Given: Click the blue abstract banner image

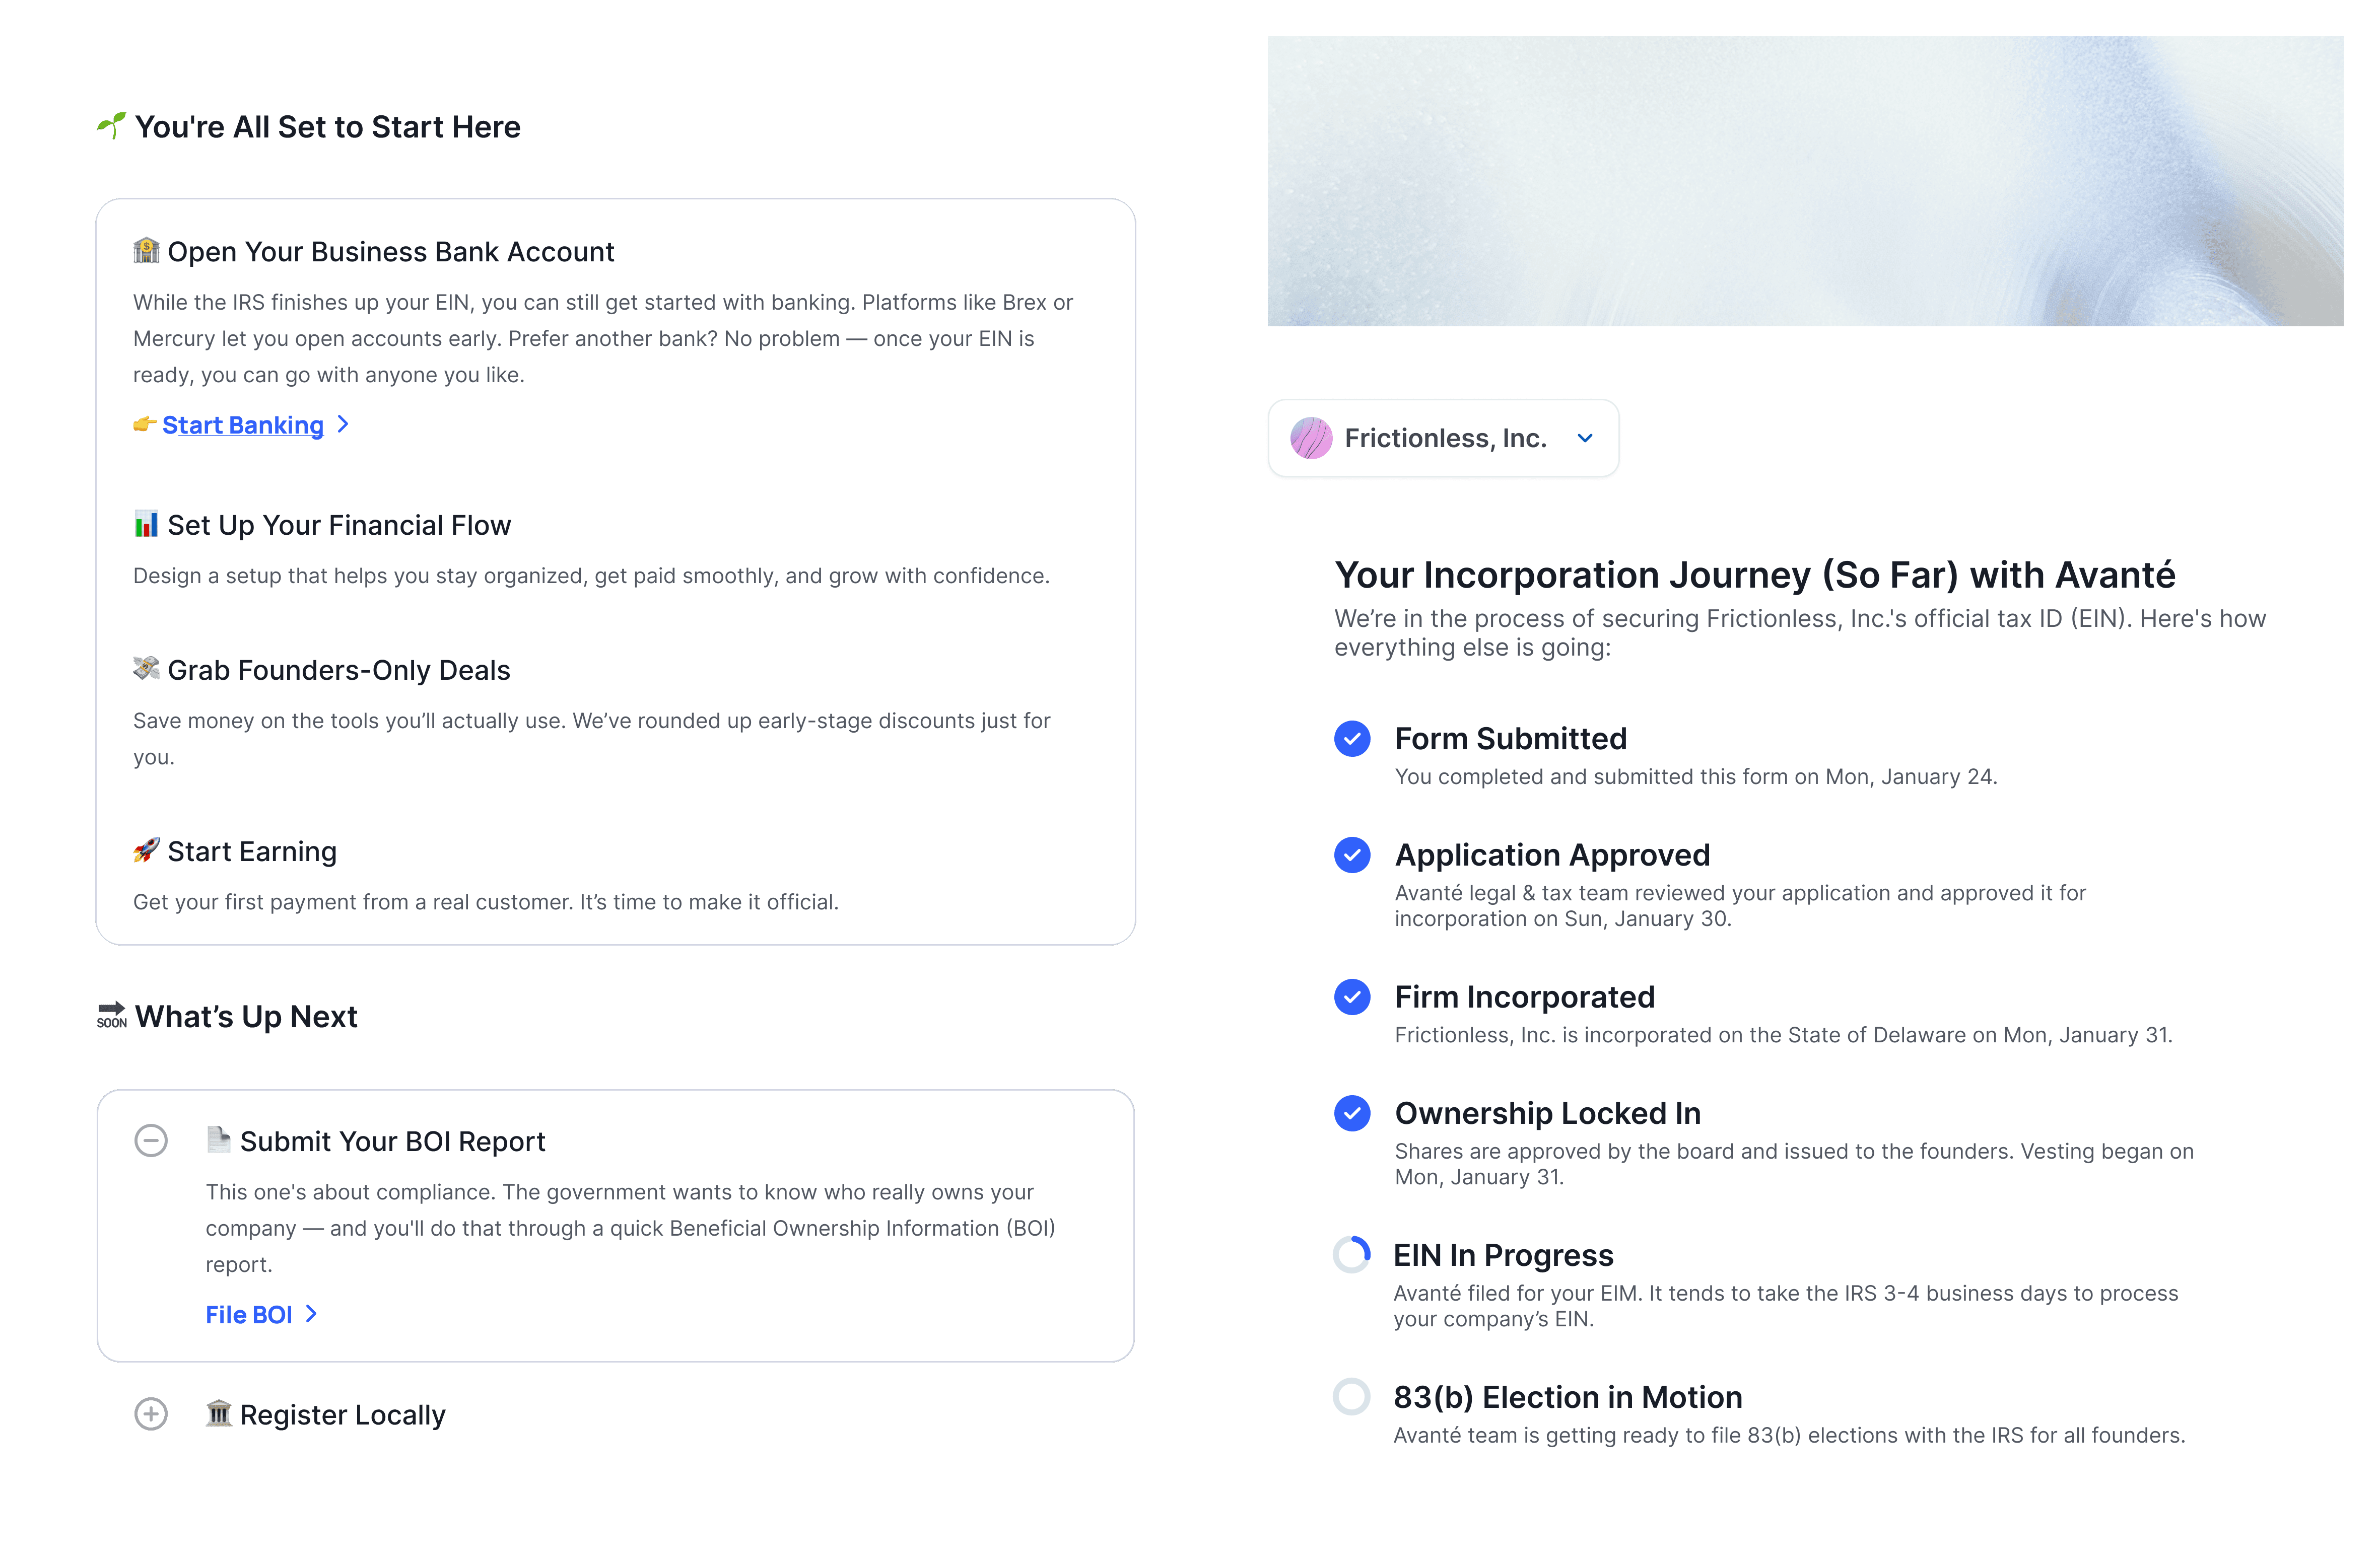Looking at the screenshot, I should [1805, 181].
